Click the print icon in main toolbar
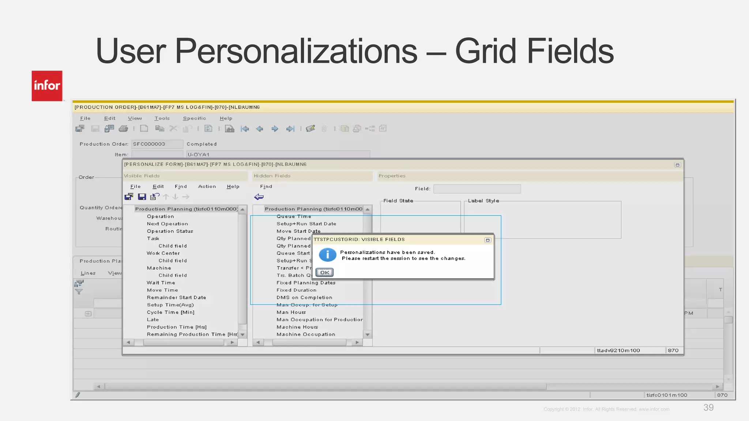Image resolution: width=749 pixels, height=421 pixels. click(124, 129)
